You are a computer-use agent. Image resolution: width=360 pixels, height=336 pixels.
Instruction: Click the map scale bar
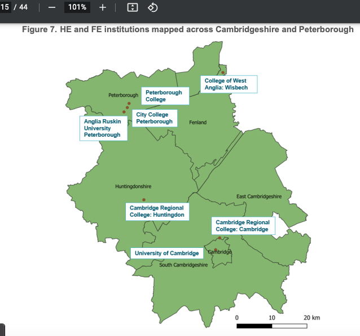point(271,326)
